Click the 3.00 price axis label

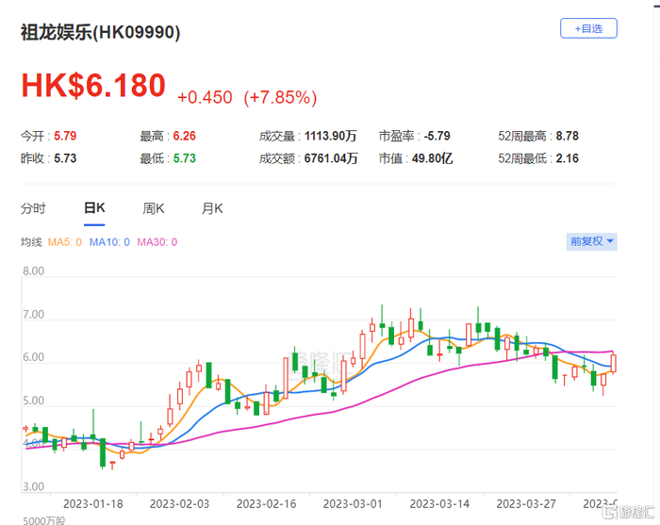click(33, 486)
